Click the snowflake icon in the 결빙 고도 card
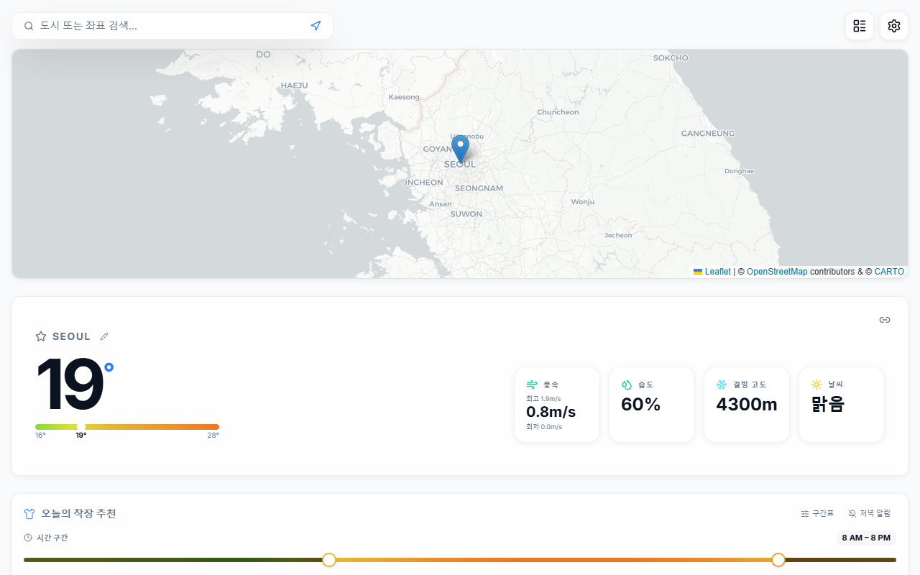 [x=722, y=385]
